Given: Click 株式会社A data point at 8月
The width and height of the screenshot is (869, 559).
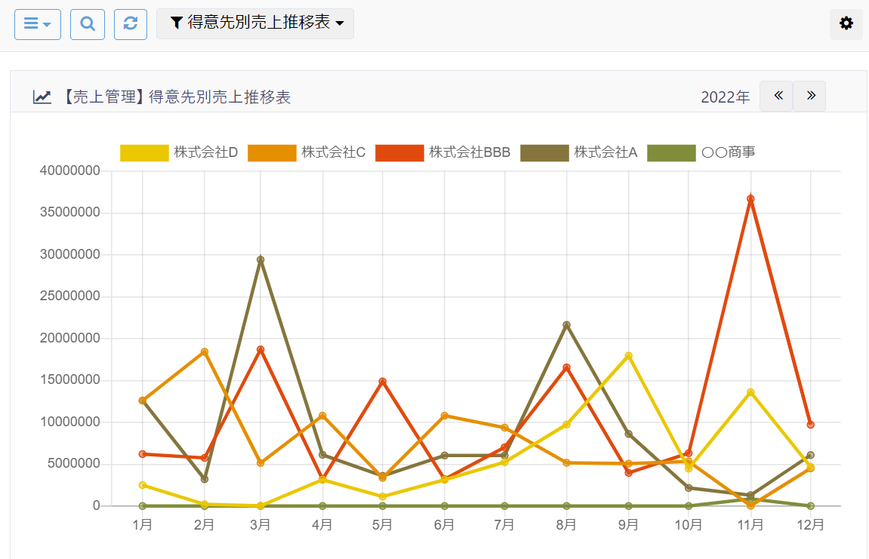Looking at the screenshot, I should pos(566,325).
